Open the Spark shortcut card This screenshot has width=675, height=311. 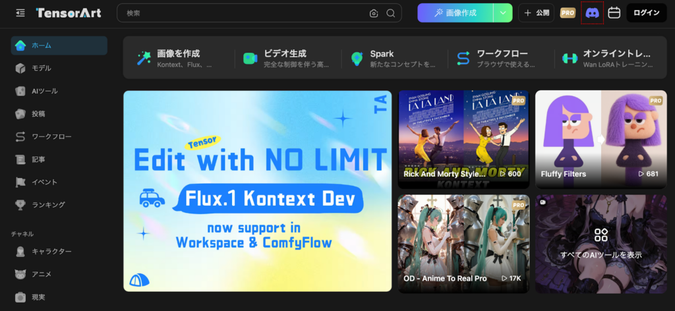(x=394, y=59)
